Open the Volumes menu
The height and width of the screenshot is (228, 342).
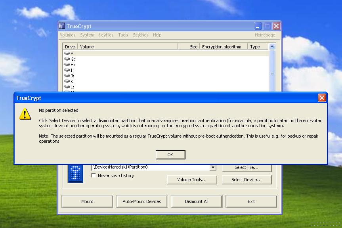(x=68, y=35)
